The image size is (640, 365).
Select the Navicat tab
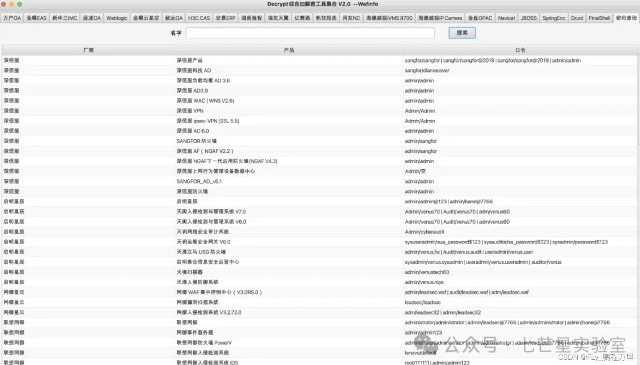[x=507, y=18]
